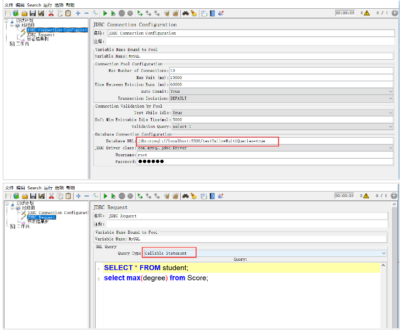
Task: Collapse thread group node in JDBC Request window tree
Action: 12,208
